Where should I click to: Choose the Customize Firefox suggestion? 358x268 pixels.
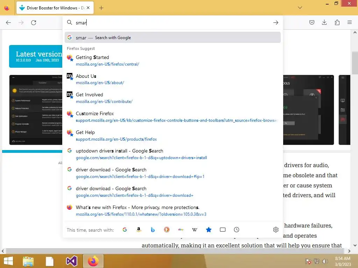173,117
